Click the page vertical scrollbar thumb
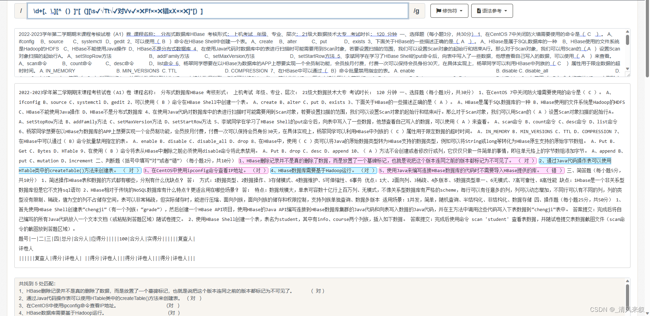This screenshot has width=650, height=316. (647, 38)
